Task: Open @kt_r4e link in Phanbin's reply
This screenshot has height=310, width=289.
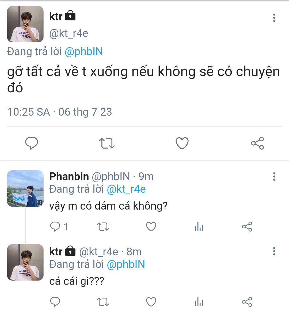Action: pos(126,189)
